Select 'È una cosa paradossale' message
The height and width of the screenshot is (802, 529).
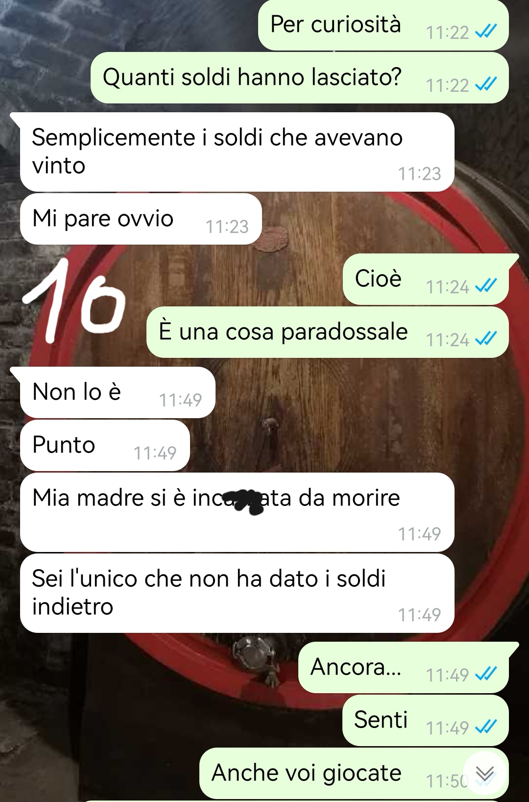click(x=328, y=332)
